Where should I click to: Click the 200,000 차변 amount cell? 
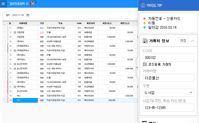point(107,100)
